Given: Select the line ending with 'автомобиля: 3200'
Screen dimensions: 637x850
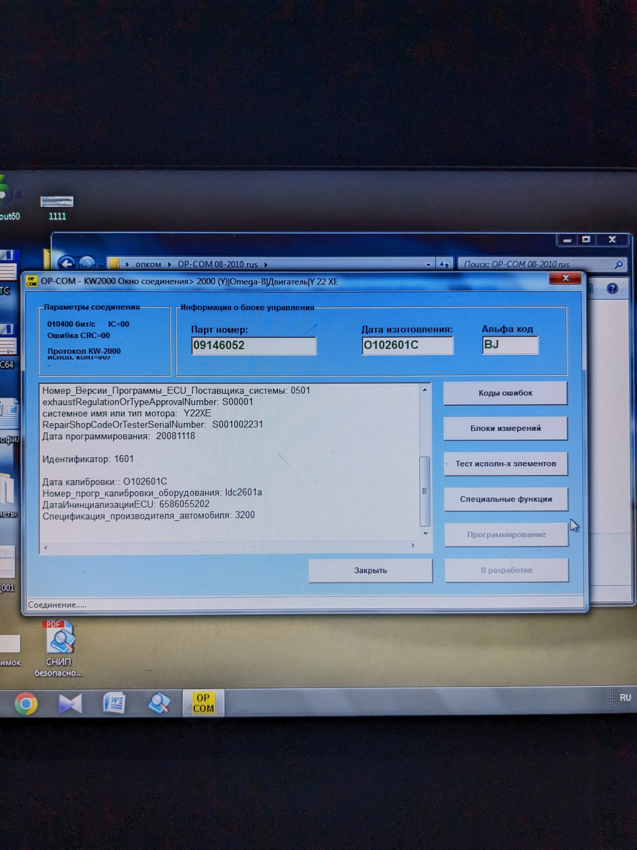Looking at the screenshot, I should click(x=148, y=516).
